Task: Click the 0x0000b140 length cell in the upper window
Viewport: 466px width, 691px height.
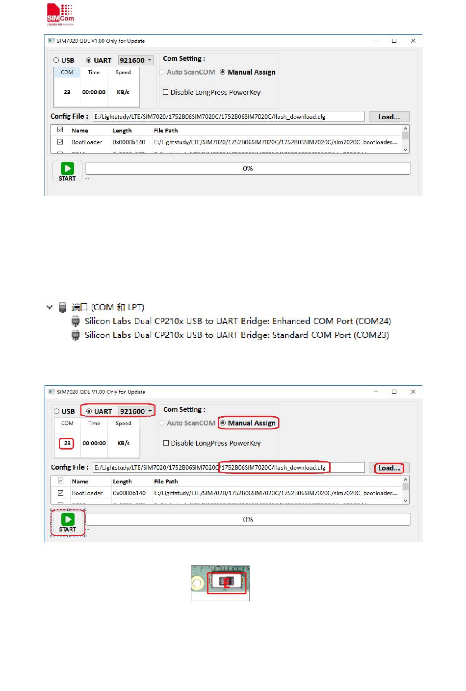Action: coord(129,142)
